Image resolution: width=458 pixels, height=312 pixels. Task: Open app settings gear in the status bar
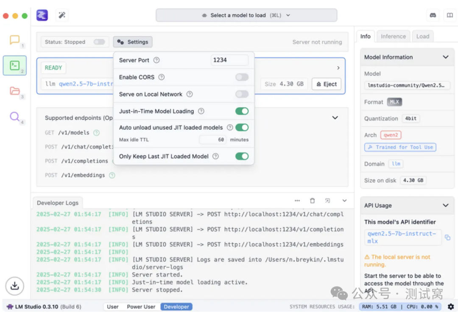click(451, 306)
